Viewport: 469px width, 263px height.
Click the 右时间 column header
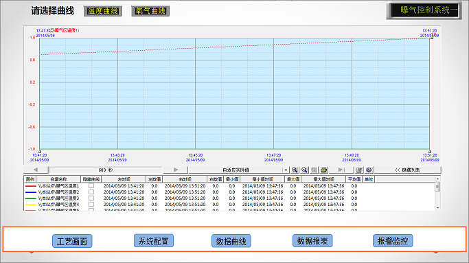(185, 179)
